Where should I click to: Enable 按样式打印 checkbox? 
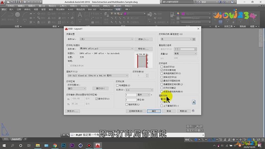162,77
